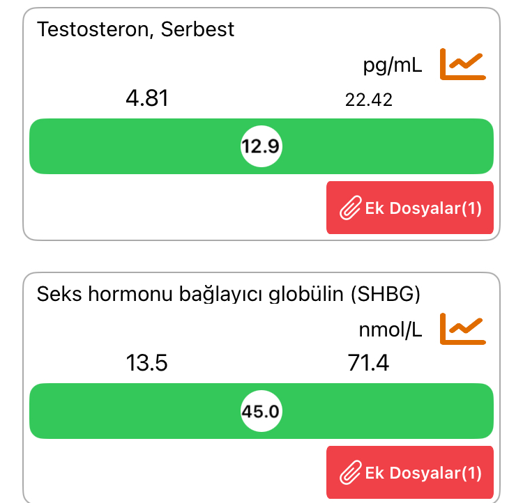Viewport: 523px width, 503px height.
Task: Open Ek Dosyalar(1) for SHBG result
Action: click(x=410, y=472)
